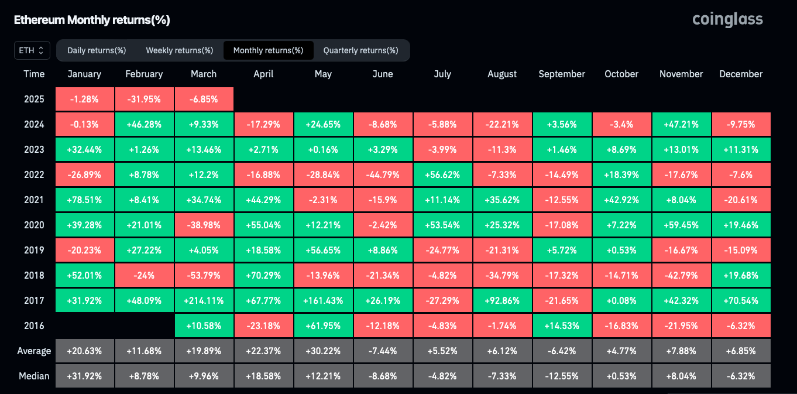The width and height of the screenshot is (797, 394).
Task: Click the coinglass logo
Action: pyautogui.click(x=727, y=19)
